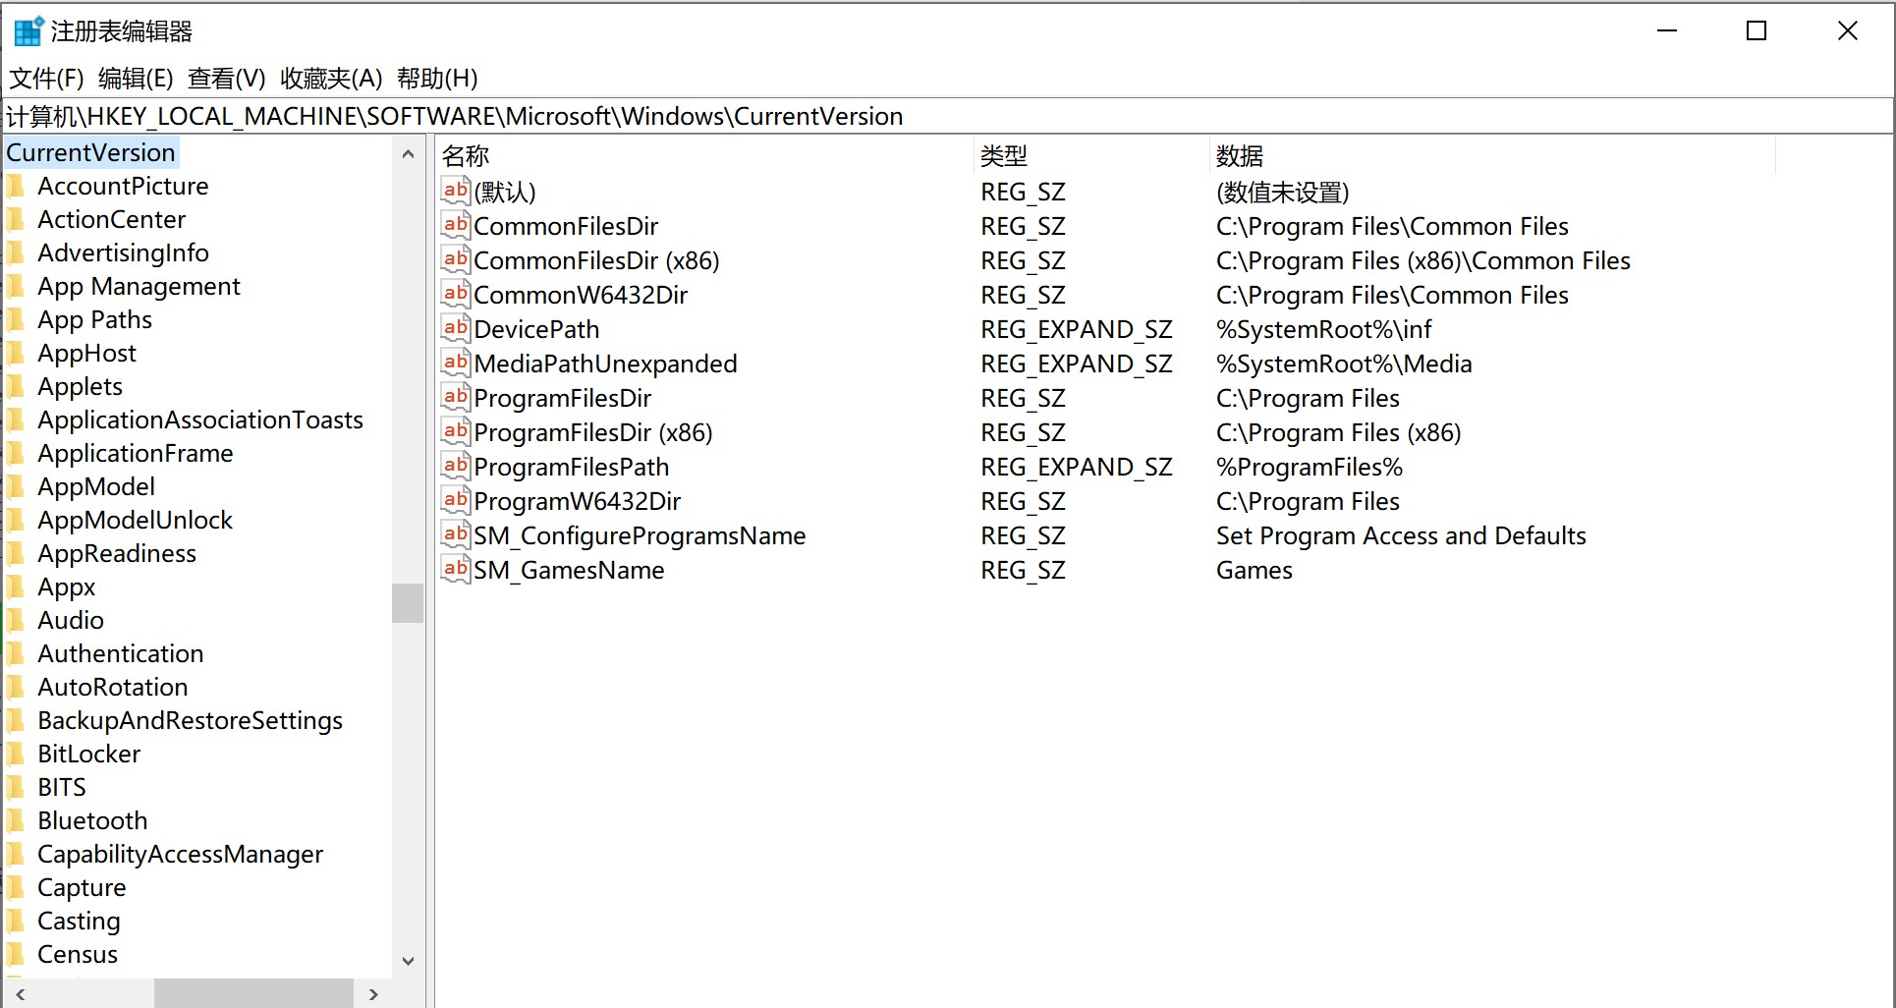Click the REG_EXPAND_SZ type in DevicePath row
Viewport: 1896px width, 1008px height.
coord(1077,330)
